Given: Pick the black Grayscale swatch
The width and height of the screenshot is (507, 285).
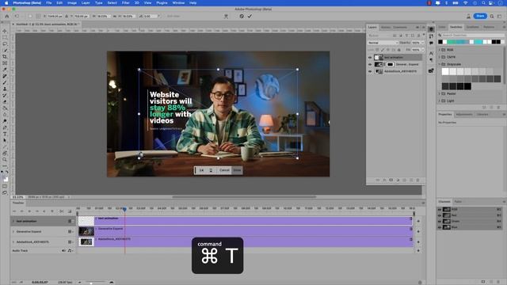Looking at the screenshot, I should (467, 86).
